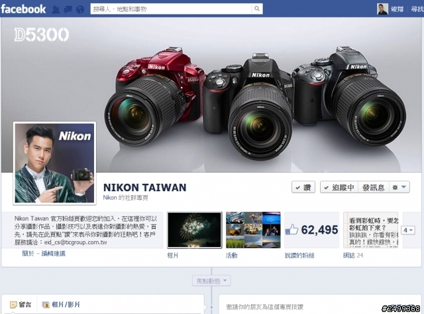The image size is (424, 314).
Task: Open the Nikon link under page title
Action: (x=110, y=198)
